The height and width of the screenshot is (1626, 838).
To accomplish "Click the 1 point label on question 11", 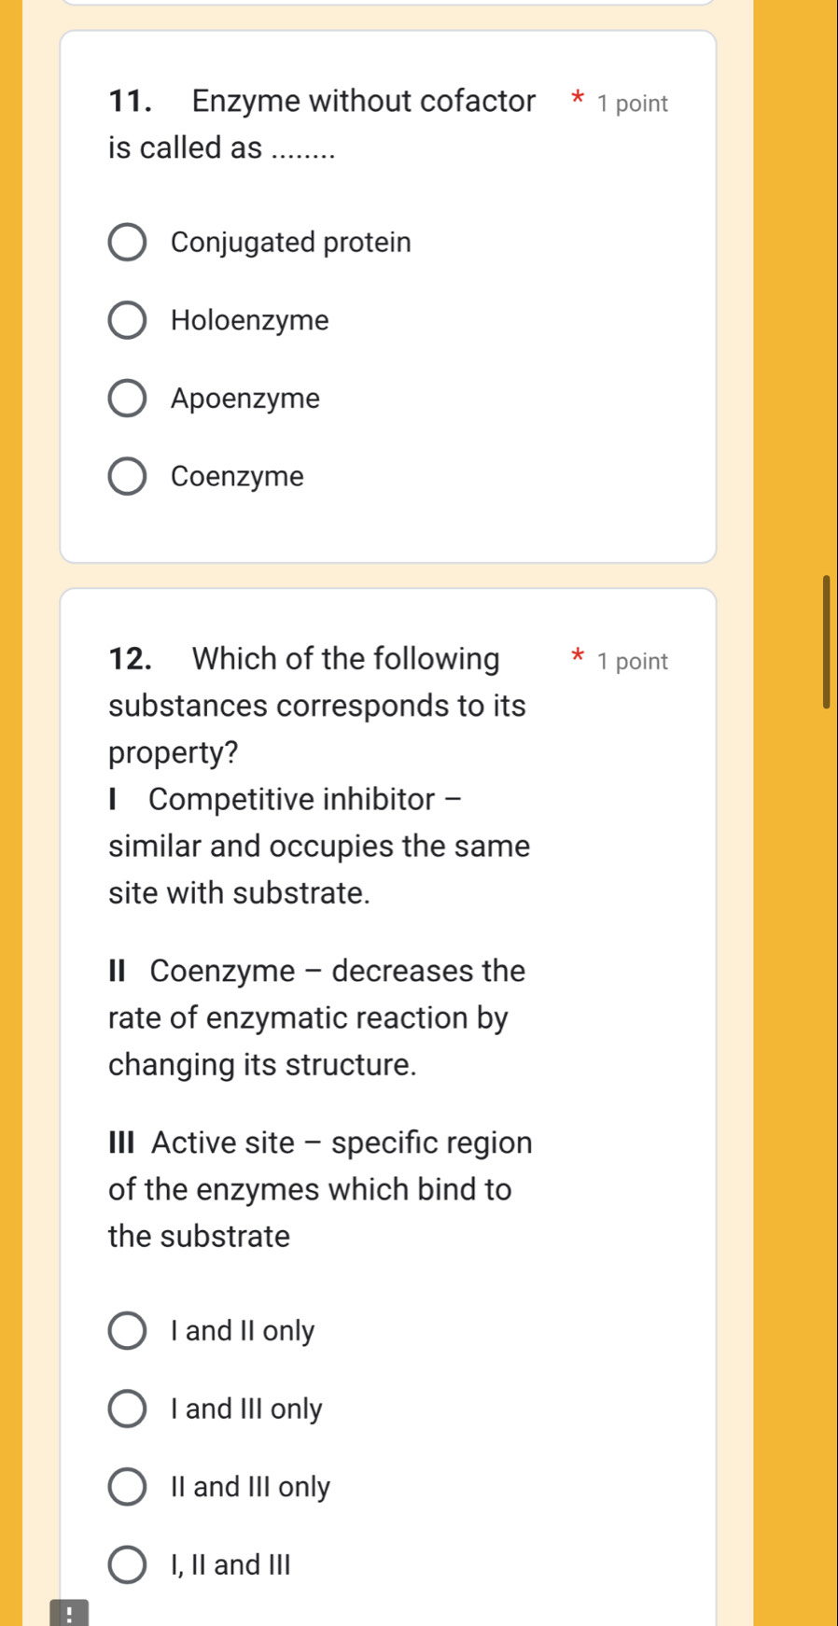I will tap(630, 103).
